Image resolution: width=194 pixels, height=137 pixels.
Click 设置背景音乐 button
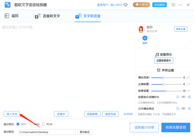click(164, 60)
